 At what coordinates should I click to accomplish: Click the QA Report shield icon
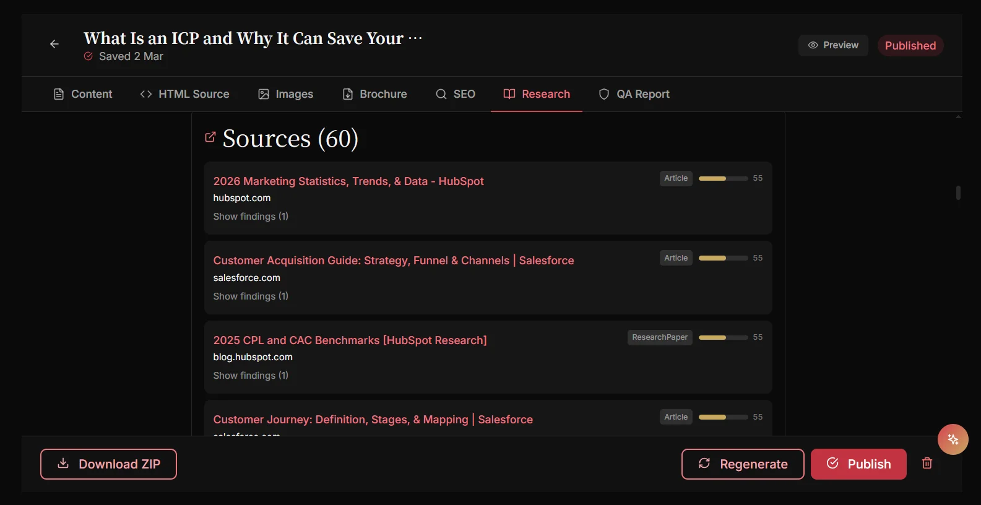[x=604, y=94]
